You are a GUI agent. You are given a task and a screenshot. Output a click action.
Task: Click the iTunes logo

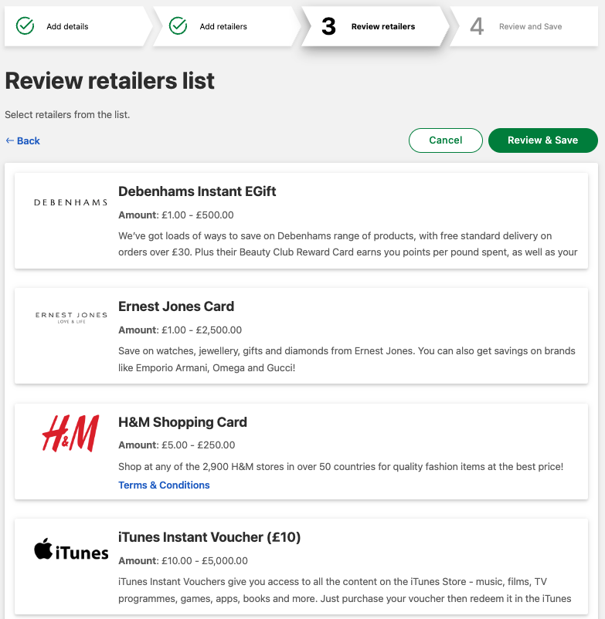(71, 550)
